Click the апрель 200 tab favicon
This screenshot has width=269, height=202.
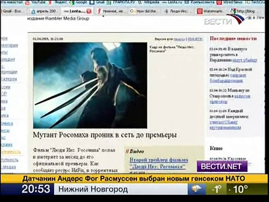pyautogui.click(x=33, y=12)
